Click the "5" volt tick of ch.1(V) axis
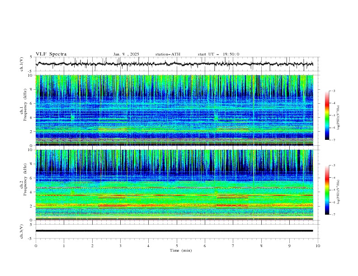Screen dimensions: 358x276 tap(31, 57)
